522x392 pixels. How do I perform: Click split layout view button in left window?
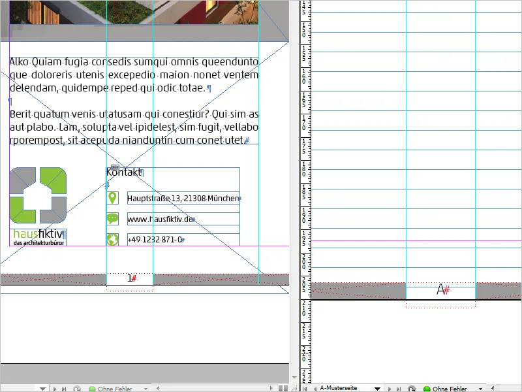pyautogui.click(x=283, y=388)
